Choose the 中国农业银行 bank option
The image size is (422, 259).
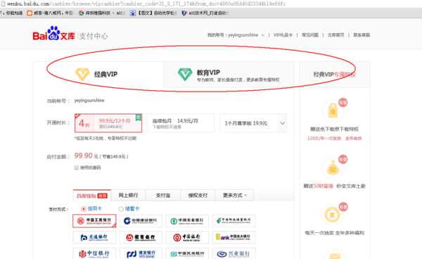(187, 221)
